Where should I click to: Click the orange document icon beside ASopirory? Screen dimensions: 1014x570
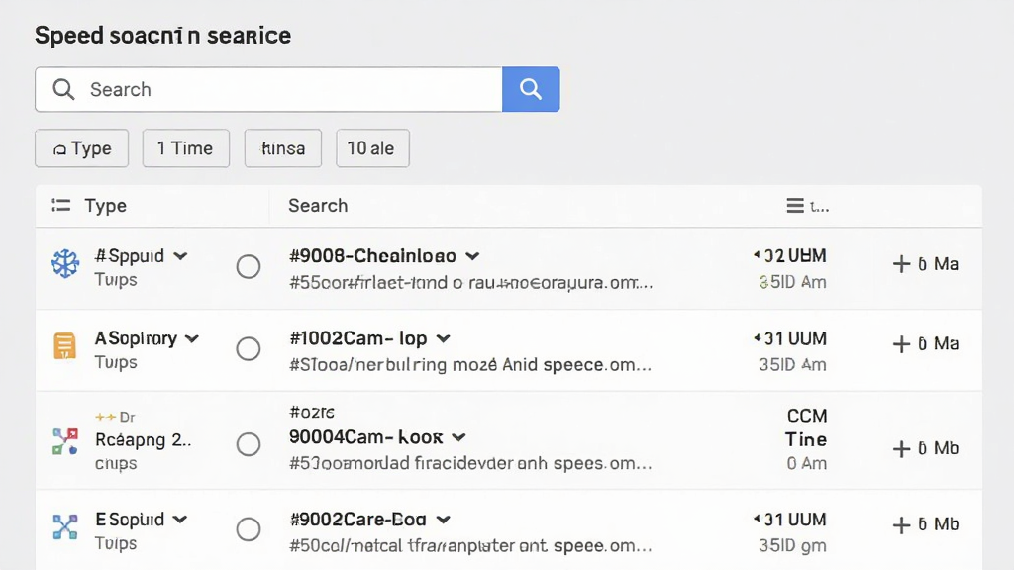point(64,345)
